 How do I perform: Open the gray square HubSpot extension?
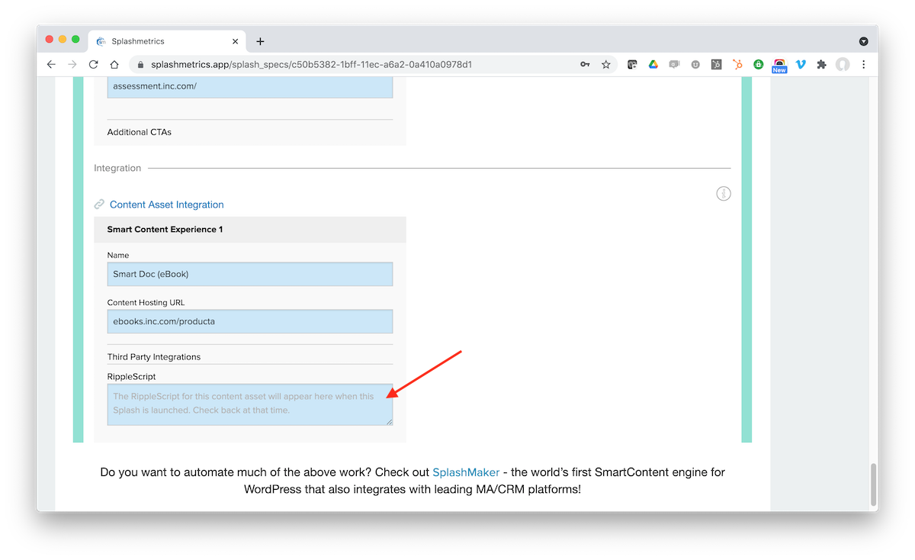[x=716, y=65]
